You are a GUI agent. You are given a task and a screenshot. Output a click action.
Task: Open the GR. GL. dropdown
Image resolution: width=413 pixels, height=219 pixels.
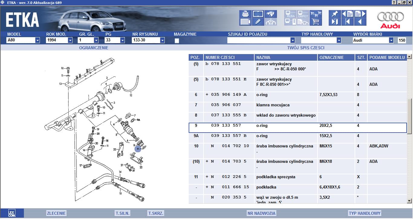(x=96, y=40)
